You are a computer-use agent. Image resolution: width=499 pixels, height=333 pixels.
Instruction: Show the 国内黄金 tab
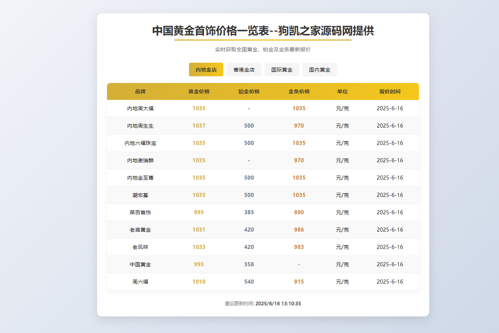point(320,70)
